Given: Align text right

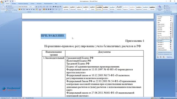Looking at the screenshot, I should [x=48, y=9].
